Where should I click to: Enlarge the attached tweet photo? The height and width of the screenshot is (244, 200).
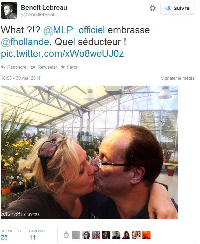(89, 152)
